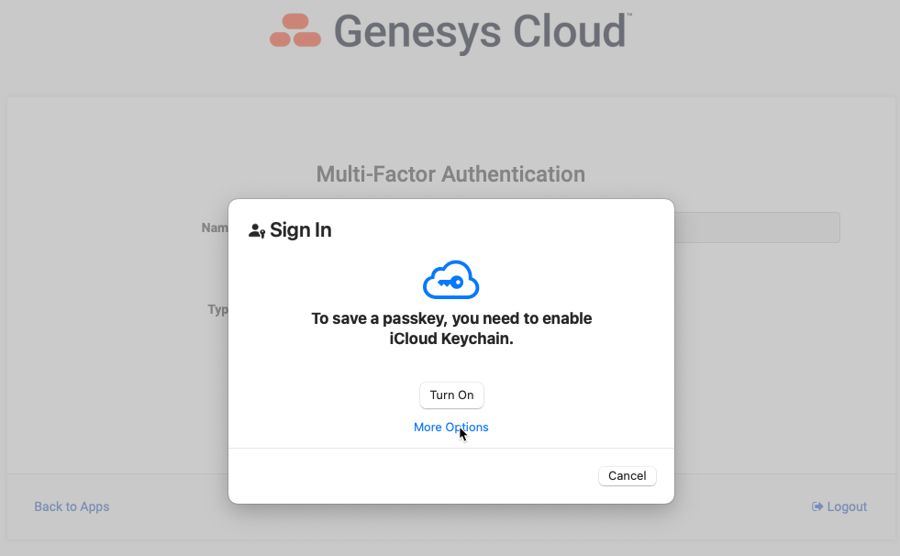Click the 'iCloud Keychain.' text line
The height and width of the screenshot is (556, 900).
(451, 339)
